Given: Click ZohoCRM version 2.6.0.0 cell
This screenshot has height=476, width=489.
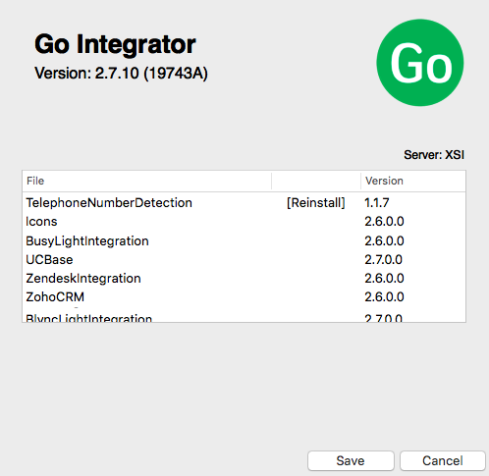Looking at the screenshot, I should pyautogui.click(x=384, y=296).
